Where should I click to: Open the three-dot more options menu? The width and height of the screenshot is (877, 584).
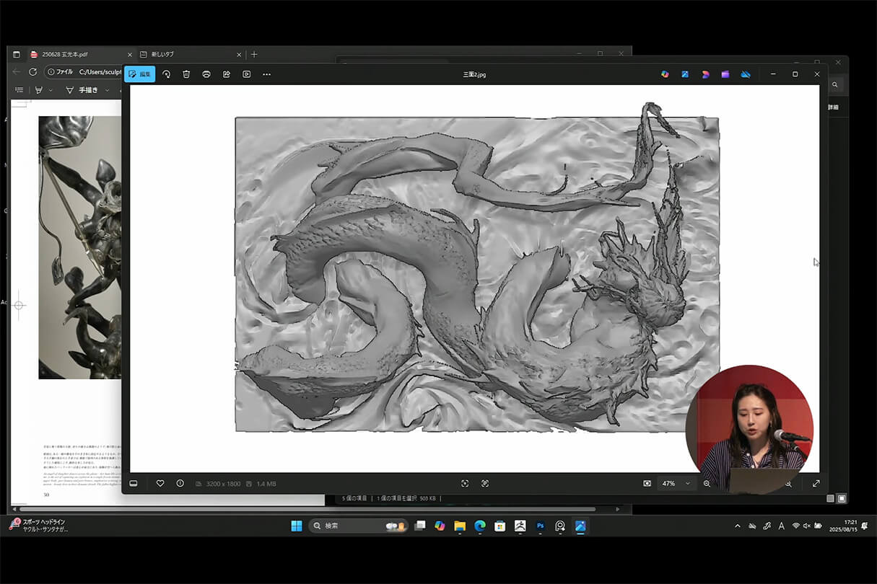(x=267, y=74)
